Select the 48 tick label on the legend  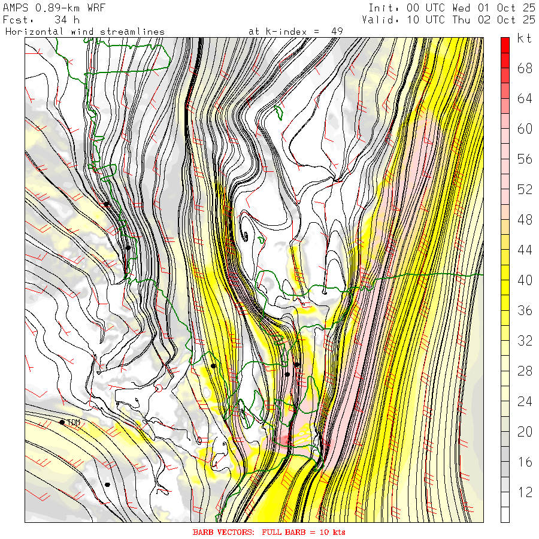point(525,220)
